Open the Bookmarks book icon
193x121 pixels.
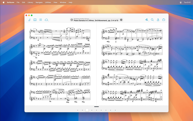coord(35,20)
